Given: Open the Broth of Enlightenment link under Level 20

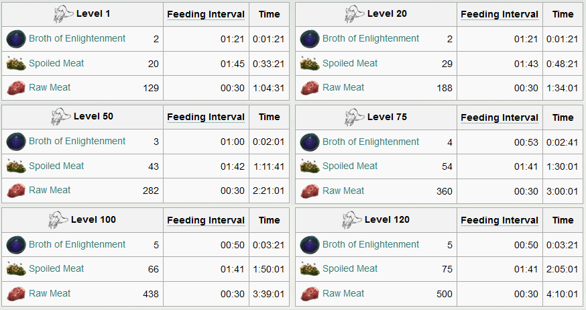Looking at the screenshot, I should tap(371, 38).
